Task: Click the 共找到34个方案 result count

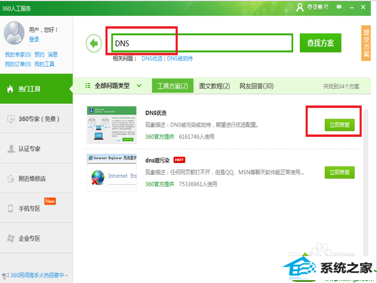Action: (x=341, y=86)
